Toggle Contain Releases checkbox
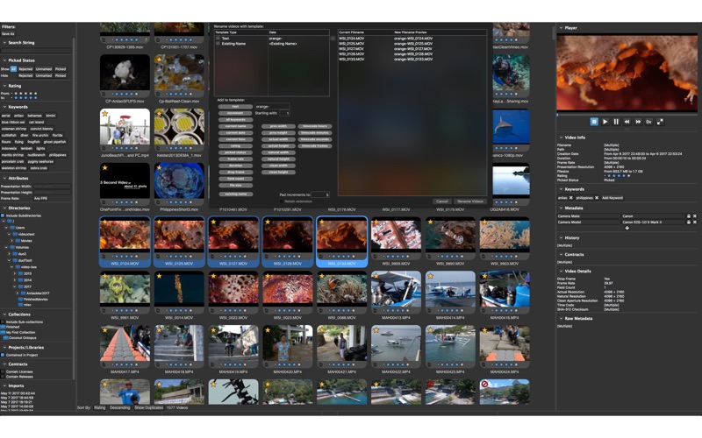The height and width of the screenshot is (438, 702). coord(3,377)
